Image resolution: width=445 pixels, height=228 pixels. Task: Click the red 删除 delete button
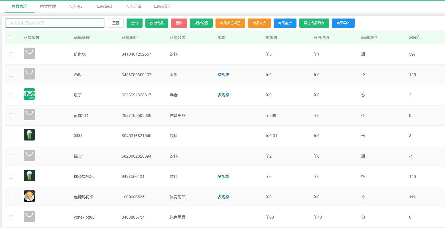tap(179, 23)
